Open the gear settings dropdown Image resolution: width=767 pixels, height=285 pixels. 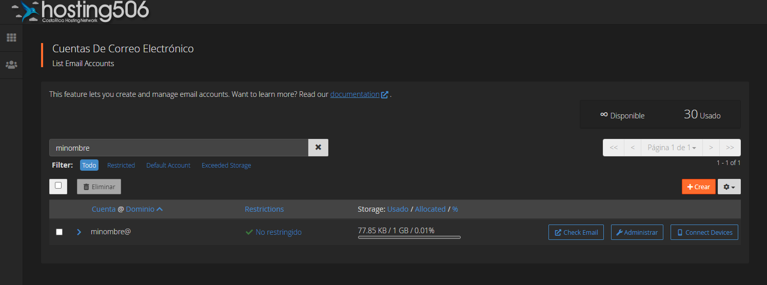click(729, 187)
